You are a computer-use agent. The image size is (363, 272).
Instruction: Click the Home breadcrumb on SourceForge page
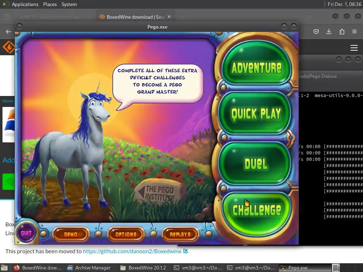(8, 101)
